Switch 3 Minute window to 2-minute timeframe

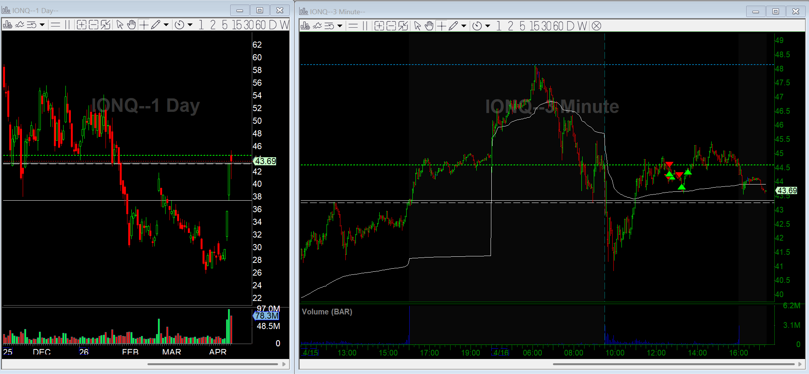point(511,26)
